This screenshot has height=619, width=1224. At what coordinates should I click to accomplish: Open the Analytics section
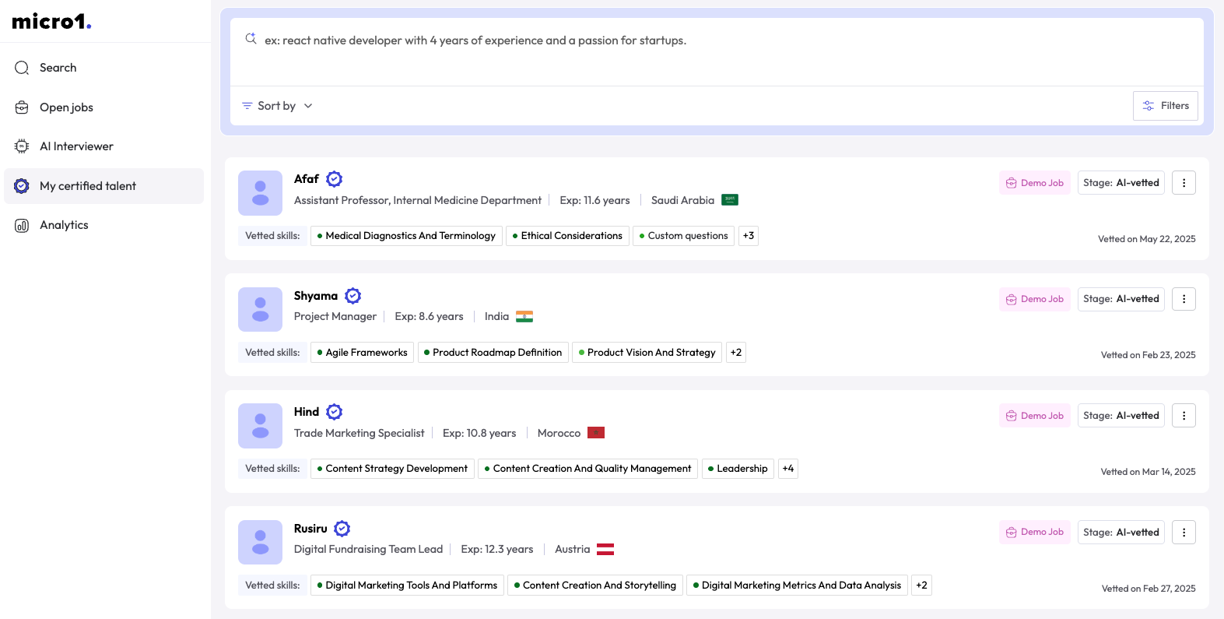click(x=104, y=225)
